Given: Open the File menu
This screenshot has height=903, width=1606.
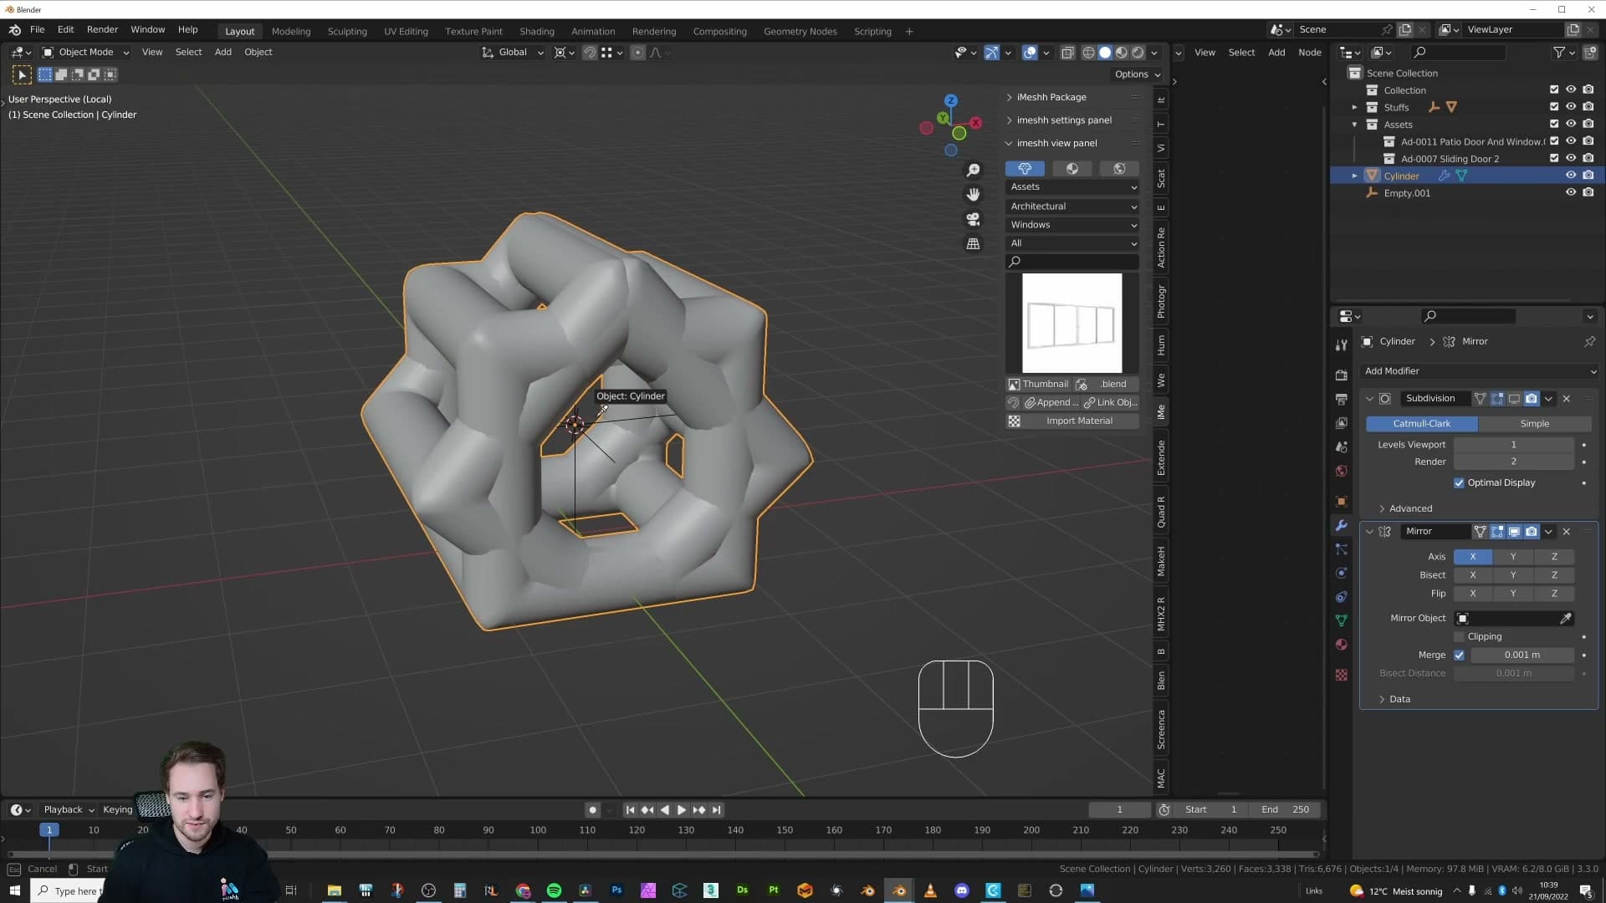Looking at the screenshot, I should coord(37,30).
